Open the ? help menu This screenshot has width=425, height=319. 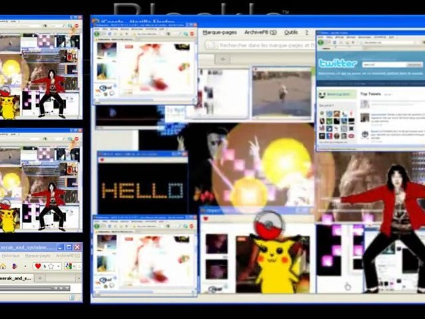pos(307,32)
